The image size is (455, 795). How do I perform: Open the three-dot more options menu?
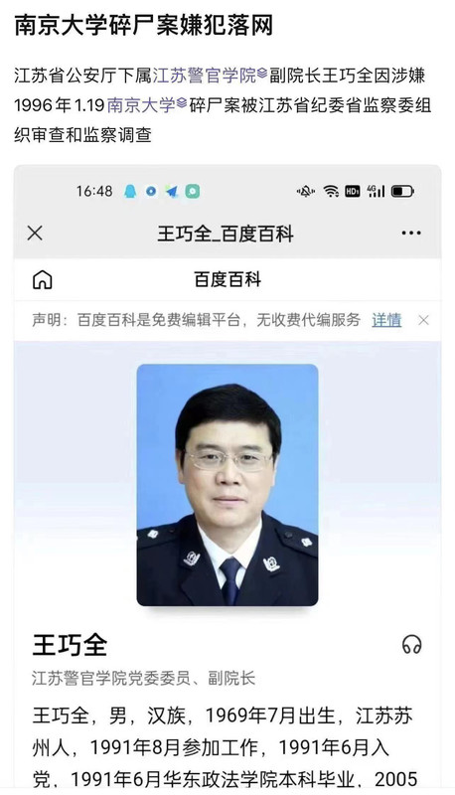pos(411,234)
